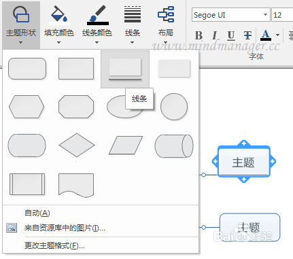Select the parallelogram shape
Screen dimensions: 293x259
[x=126, y=145]
